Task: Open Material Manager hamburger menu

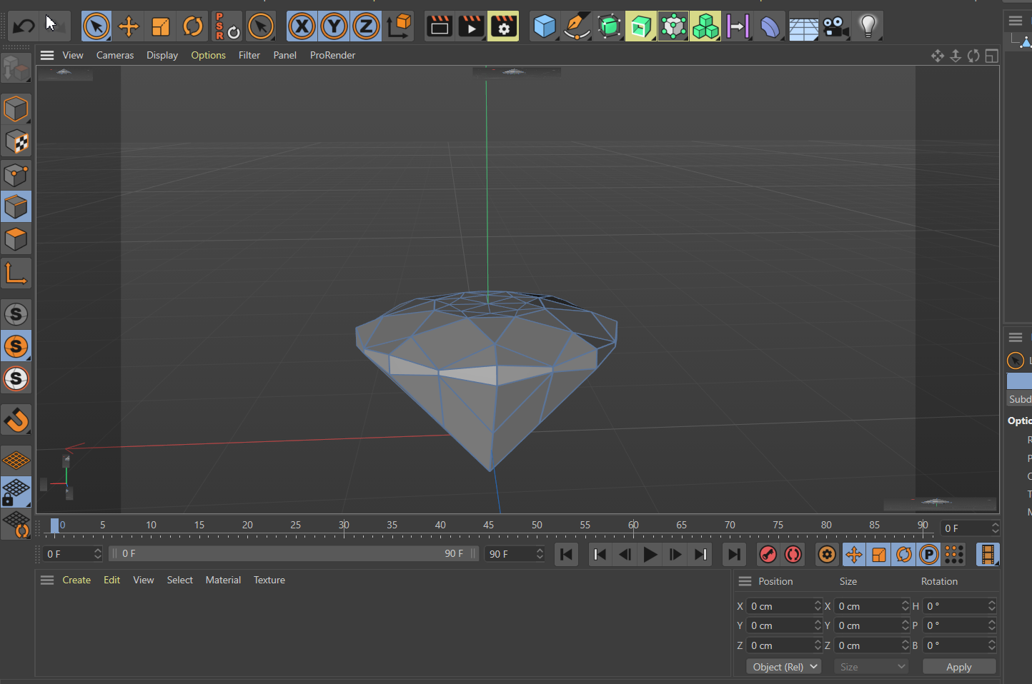Action: point(47,580)
